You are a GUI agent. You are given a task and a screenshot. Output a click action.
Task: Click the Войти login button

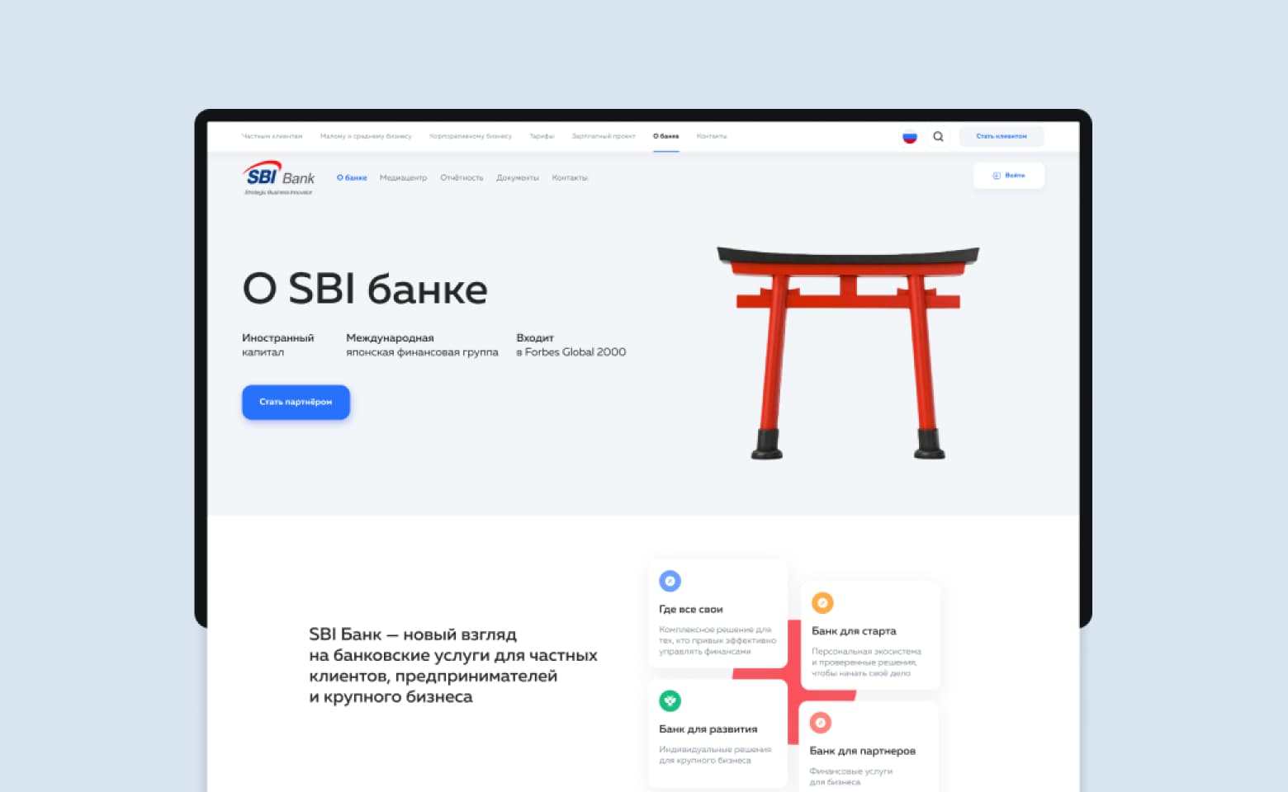(x=1008, y=176)
